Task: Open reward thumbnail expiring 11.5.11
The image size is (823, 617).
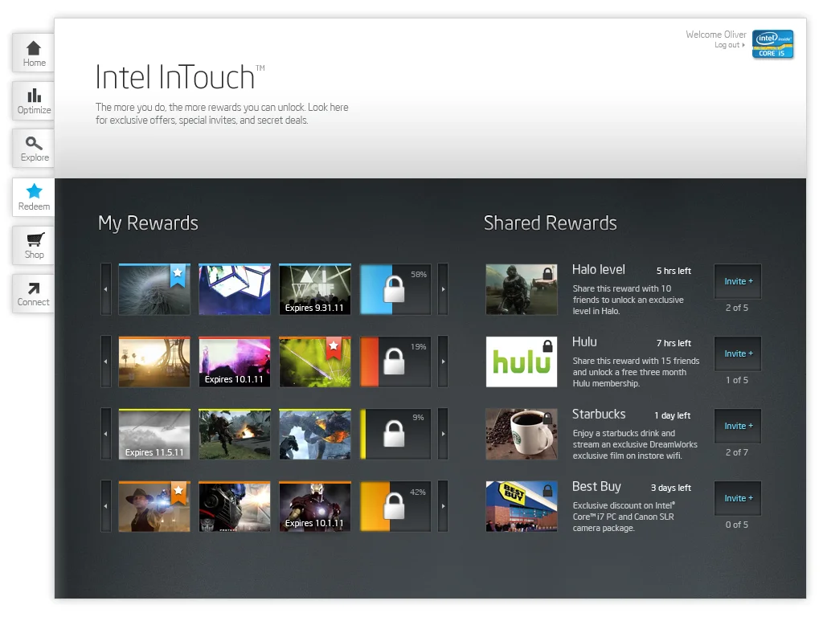Action: 154,434
